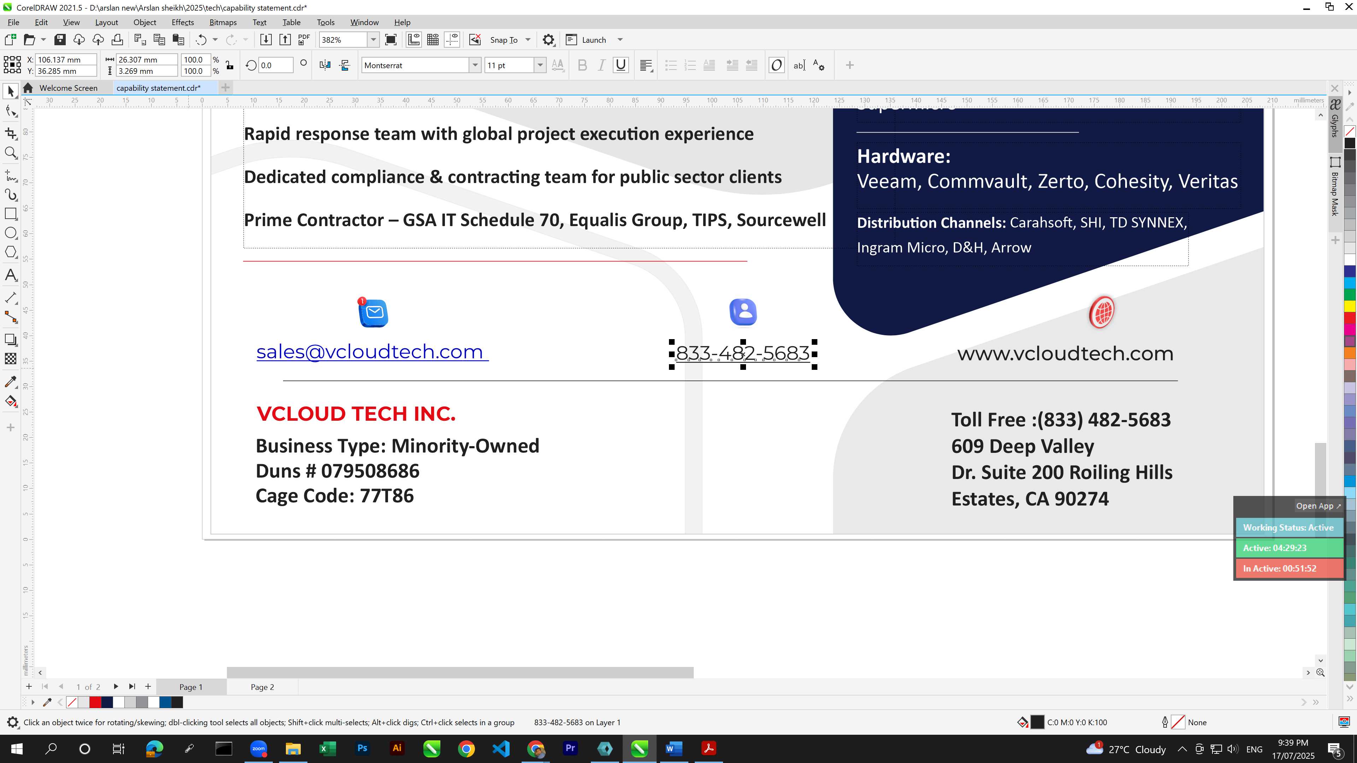Toggle Show grid button

[433, 40]
